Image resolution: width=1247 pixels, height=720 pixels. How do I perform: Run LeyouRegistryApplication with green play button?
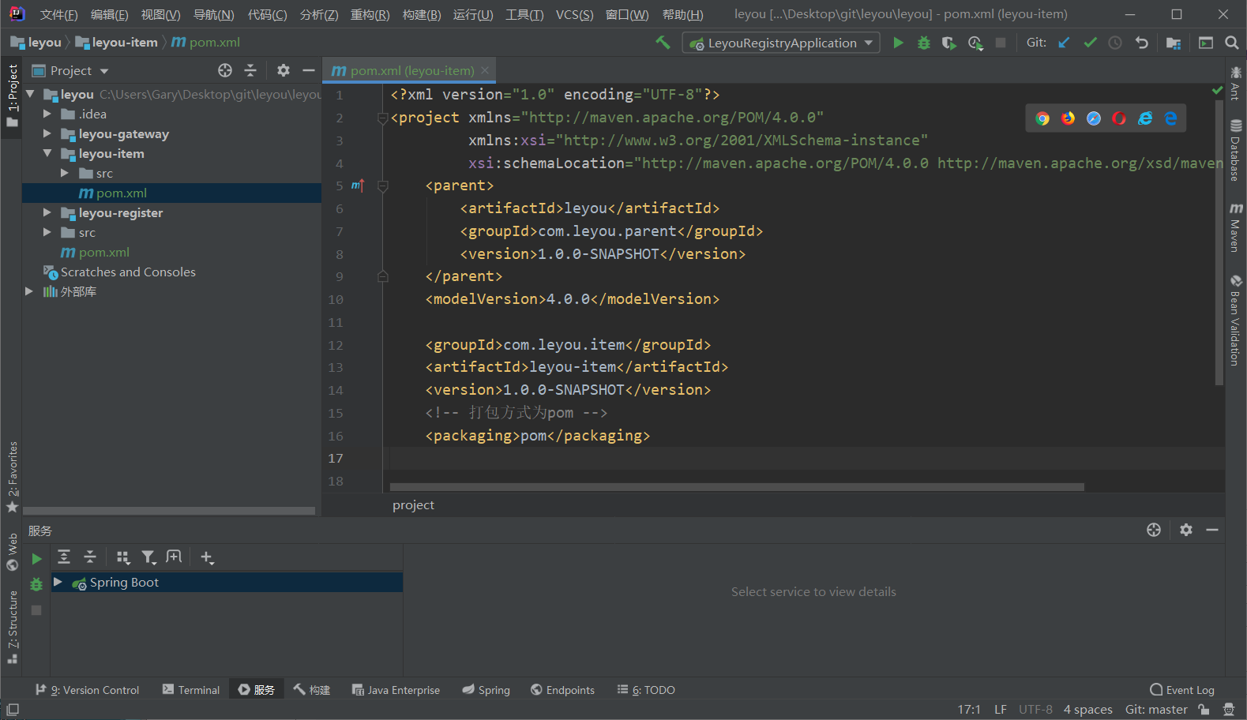point(898,43)
